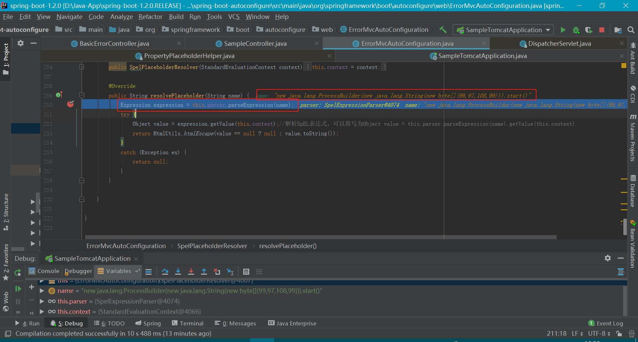
Task: Pause program in debug panel
Action: click(x=18, y=302)
